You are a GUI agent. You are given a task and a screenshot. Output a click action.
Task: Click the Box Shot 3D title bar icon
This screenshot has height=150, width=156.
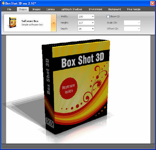point(3,3)
